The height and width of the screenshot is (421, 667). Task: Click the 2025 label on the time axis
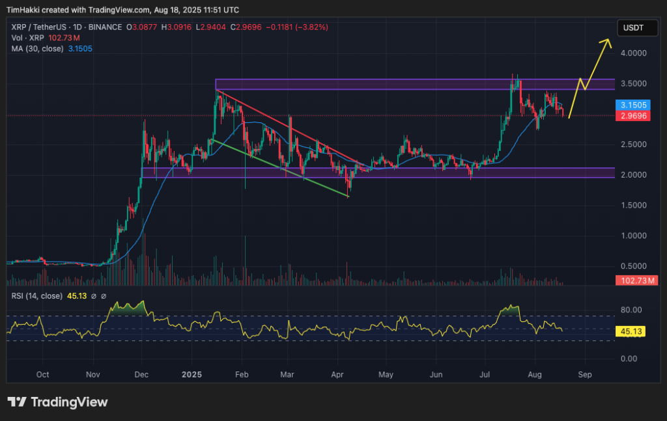191,375
